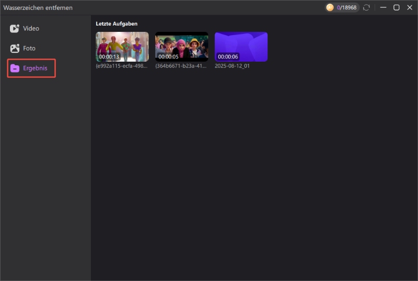Click the Letzte Aufgaben heading
The height and width of the screenshot is (281, 418).
click(x=117, y=24)
